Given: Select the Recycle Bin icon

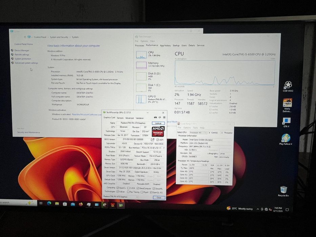Looking at the screenshot, I should 283,191.
